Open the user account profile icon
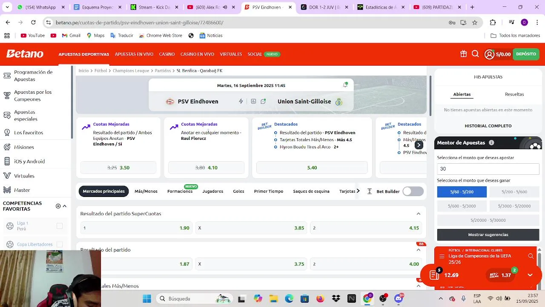 (x=489, y=54)
